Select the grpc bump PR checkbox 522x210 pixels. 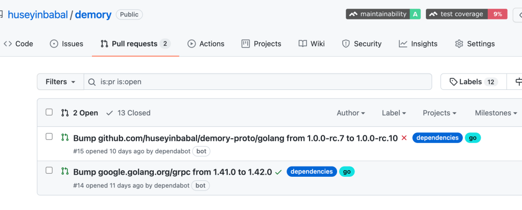pyautogui.click(x=49, y=171)
